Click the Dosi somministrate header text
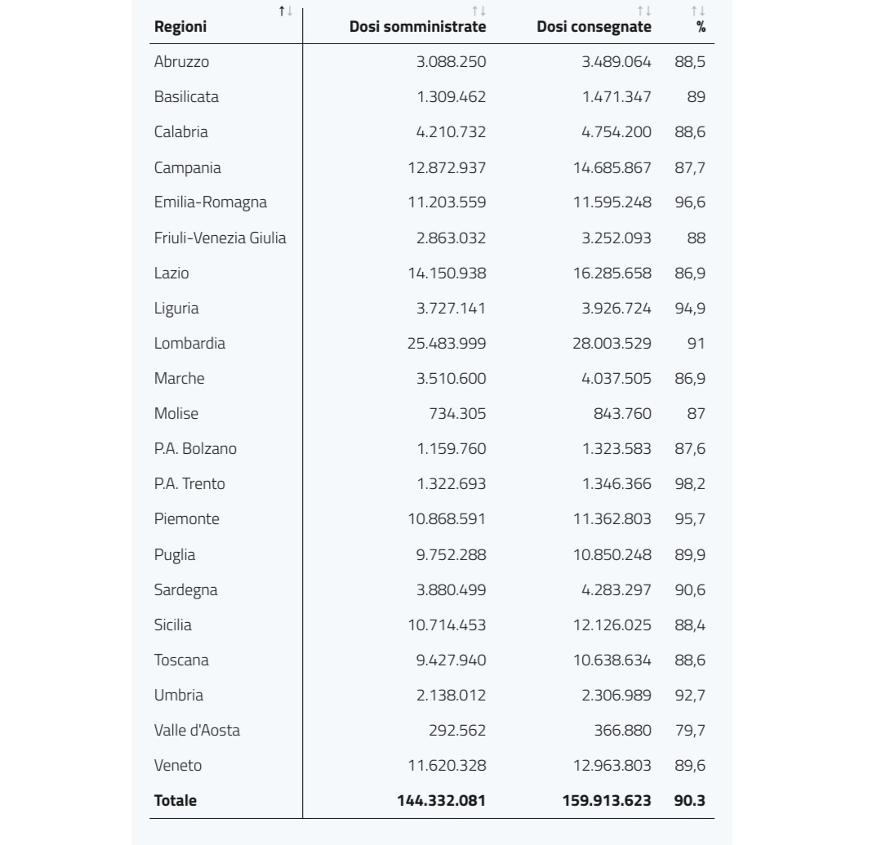 418,27
